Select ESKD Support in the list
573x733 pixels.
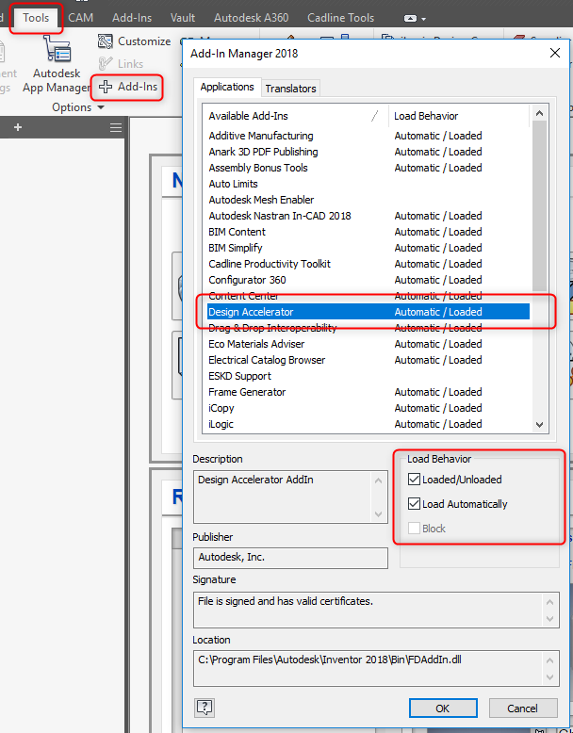pyautogui.click(x=368, y=376)
